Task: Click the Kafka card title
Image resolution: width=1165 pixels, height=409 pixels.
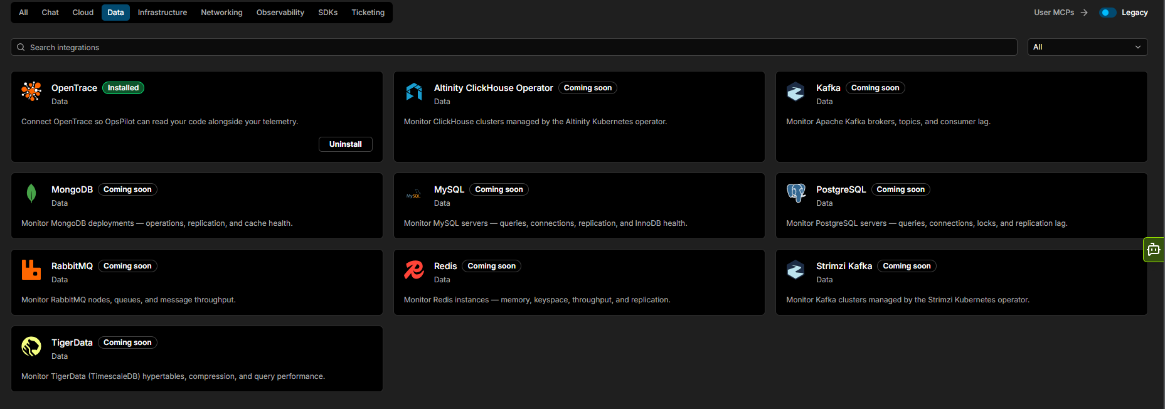Action: click(828, 88)
